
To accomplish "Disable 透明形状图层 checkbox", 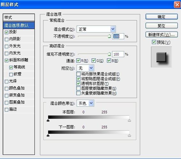I will 79,83.
